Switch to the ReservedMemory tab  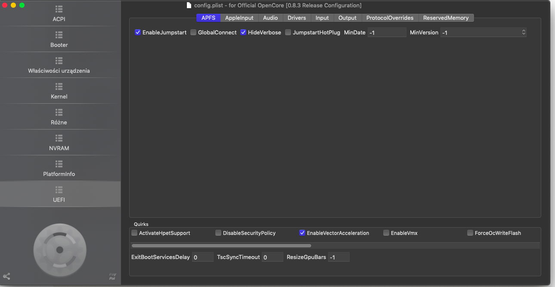[446, 18]
